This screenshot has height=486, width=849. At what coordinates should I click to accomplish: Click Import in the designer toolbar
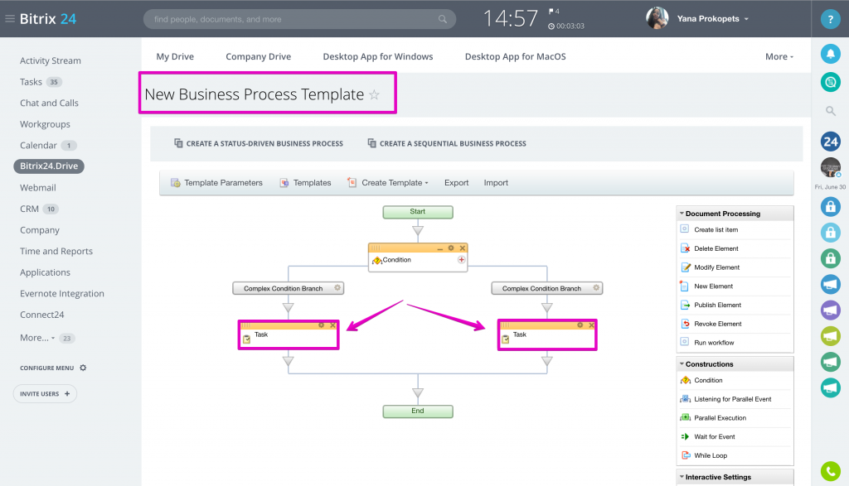(496, 183)
